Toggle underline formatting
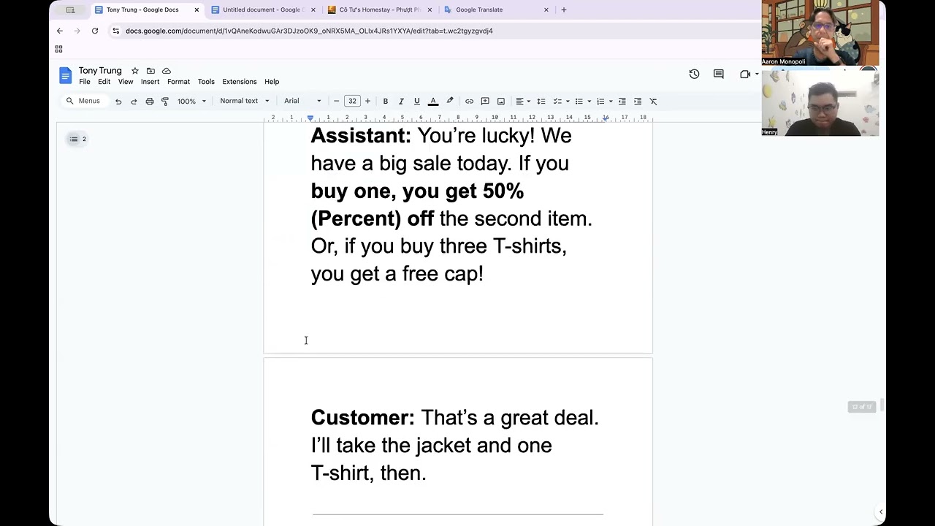 point(416,102)
